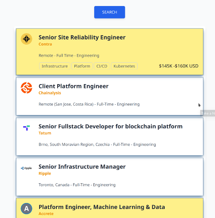Image resolution: width=215 pixels, height=218 pixels.
Task: Click Brno, South Moravian Region, Czechia text
Action: tap(74, 145)
